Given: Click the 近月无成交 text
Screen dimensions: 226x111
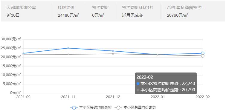Looking at the screenshot, I should pyautogui.click(x=132, y=15).
